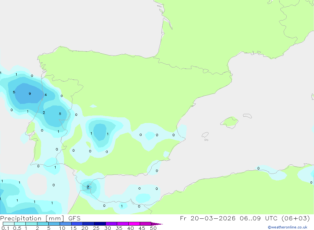Pick the 40–45 mm magenta legend swatch
The width and height of the screenshot is (314, 230).
pyautogui.click(x=134, y=224)
